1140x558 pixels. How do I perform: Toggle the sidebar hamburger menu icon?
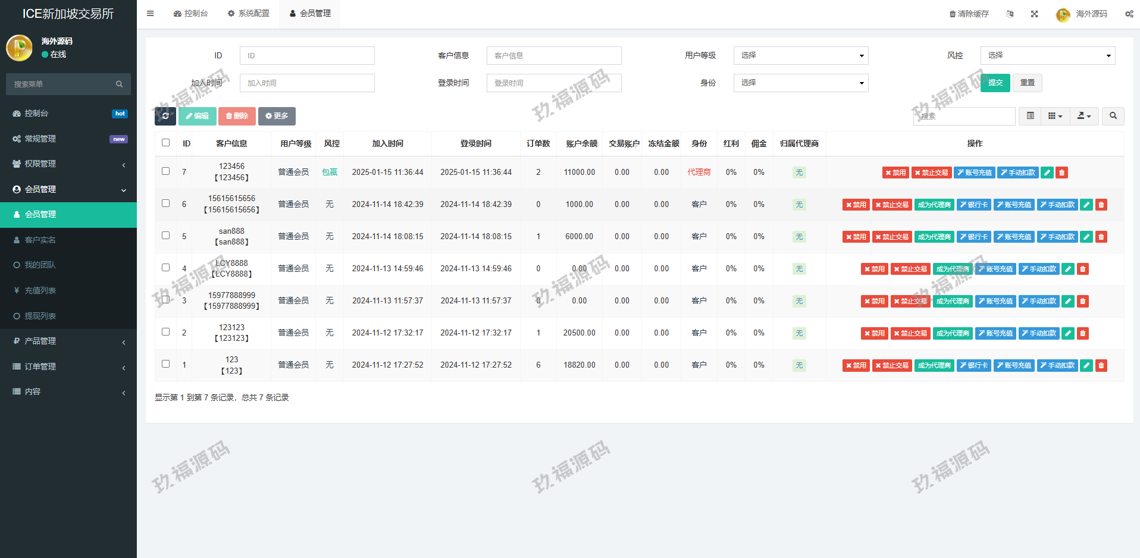tap(151, 13)
